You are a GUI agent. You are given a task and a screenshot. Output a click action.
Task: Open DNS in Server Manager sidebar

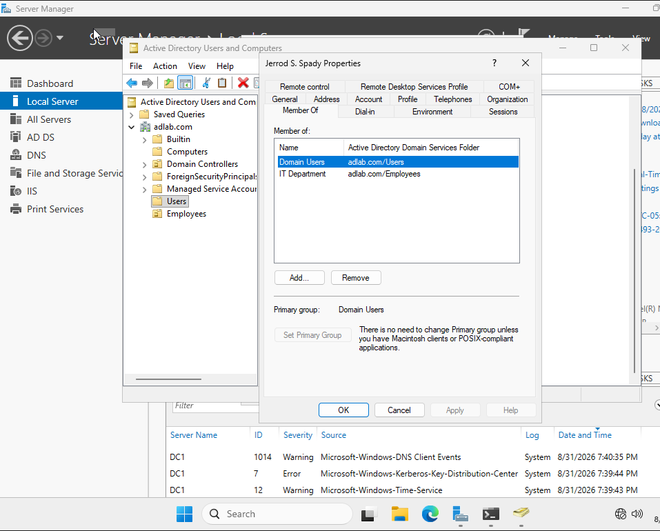(x=36, y=155)
